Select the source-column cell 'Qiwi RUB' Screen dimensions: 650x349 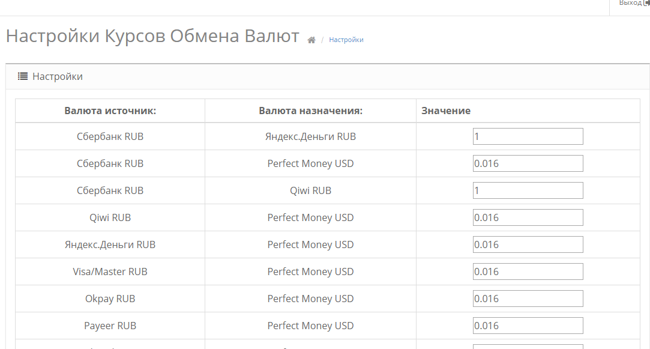(110, 217)
